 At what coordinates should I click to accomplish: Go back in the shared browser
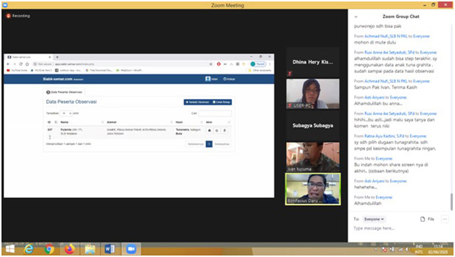[8, 64]
